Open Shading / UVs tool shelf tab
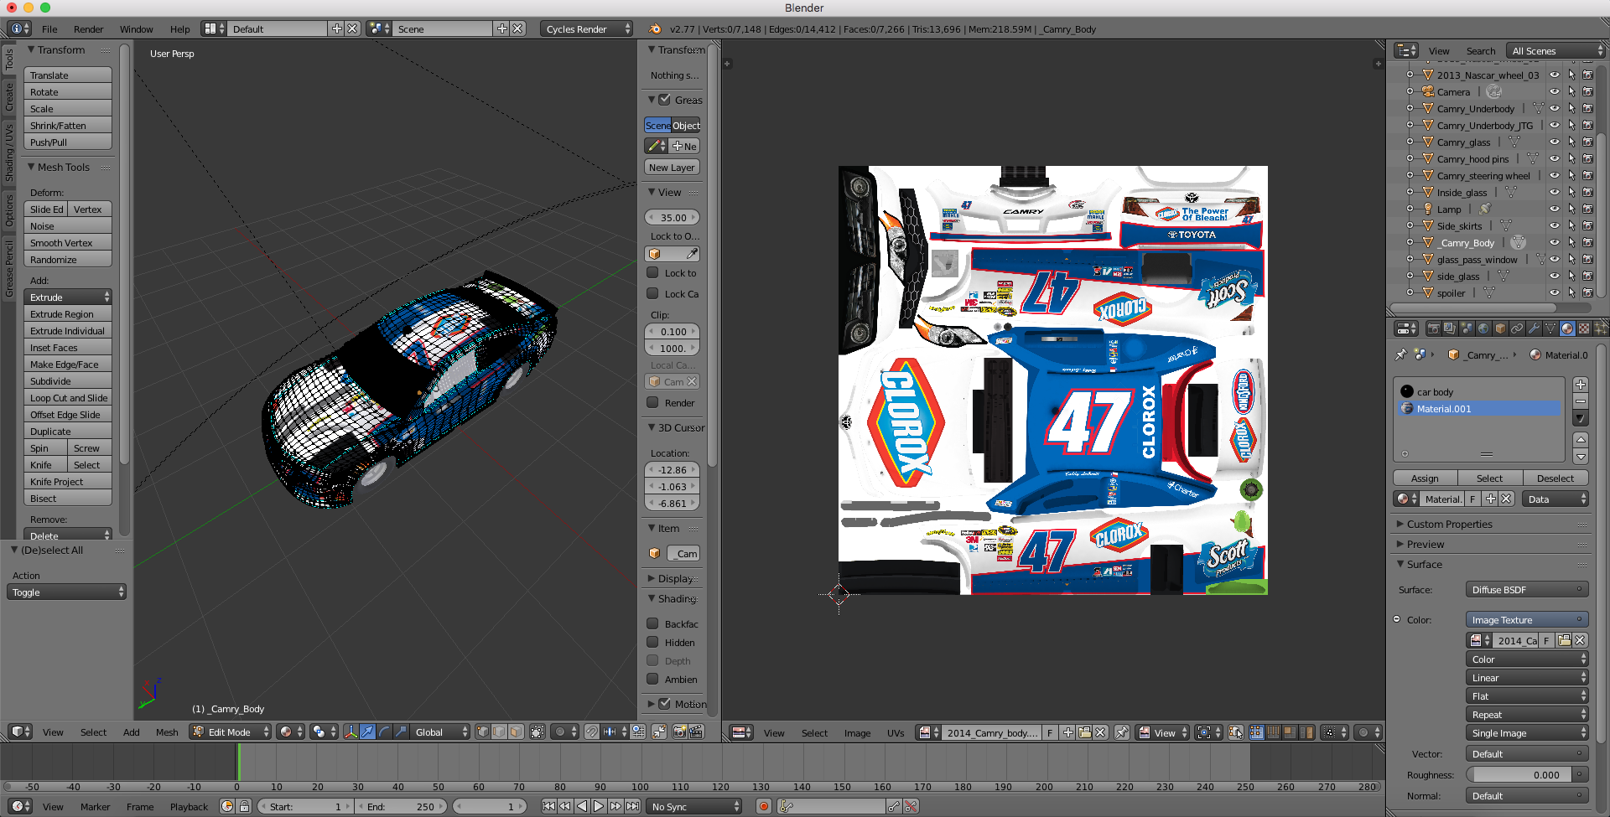 9,153
